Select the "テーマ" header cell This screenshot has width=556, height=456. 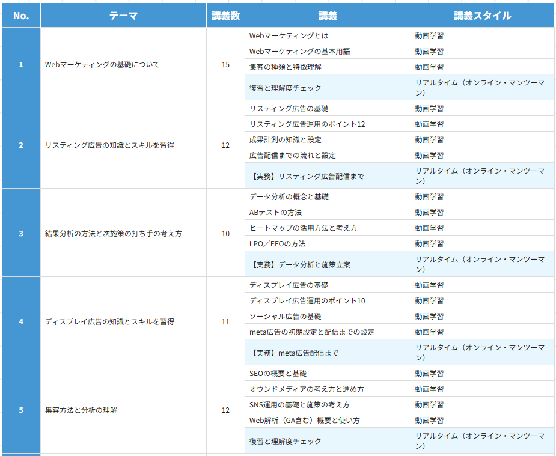tap(123, 16)
